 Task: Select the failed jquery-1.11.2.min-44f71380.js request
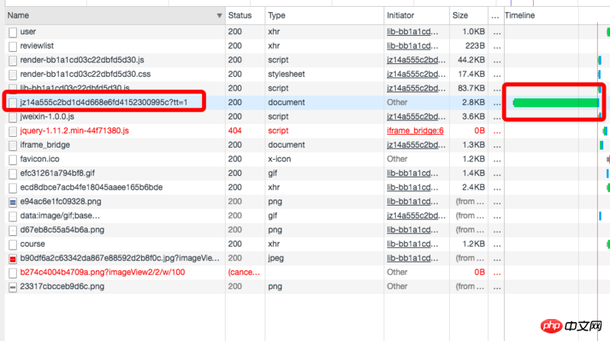(x=75, y=131)
